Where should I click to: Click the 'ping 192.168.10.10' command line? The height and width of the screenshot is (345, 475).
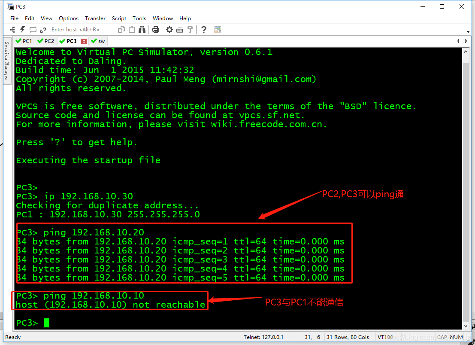80,296
